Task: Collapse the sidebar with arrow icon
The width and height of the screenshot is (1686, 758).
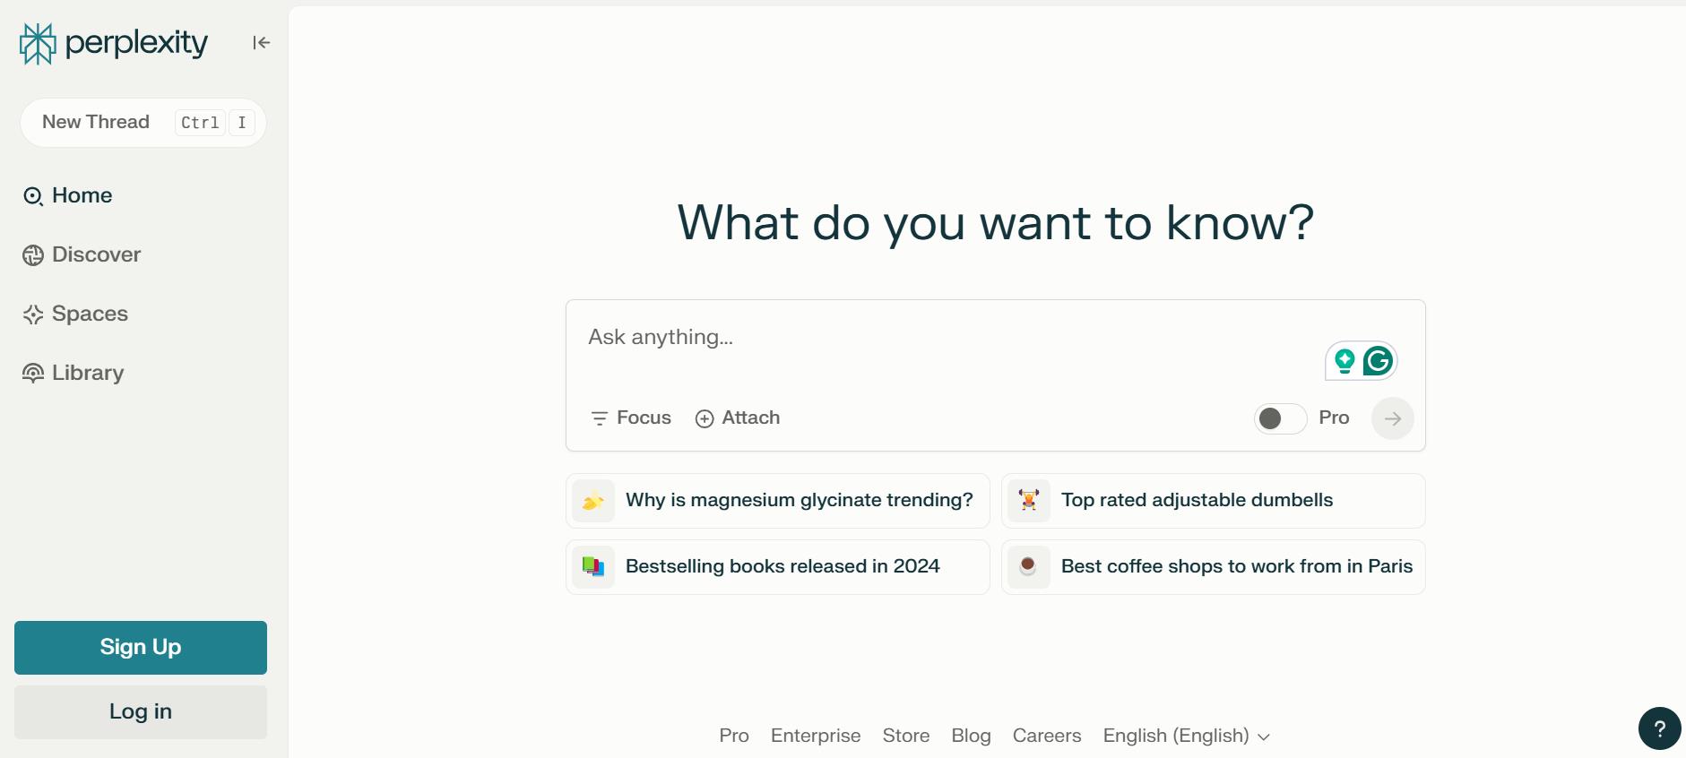Action: click(261, 43)
